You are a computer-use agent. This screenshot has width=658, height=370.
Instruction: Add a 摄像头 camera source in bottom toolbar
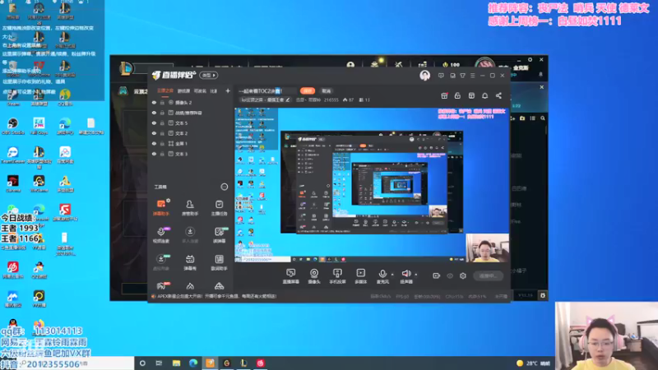click(314, 276)
